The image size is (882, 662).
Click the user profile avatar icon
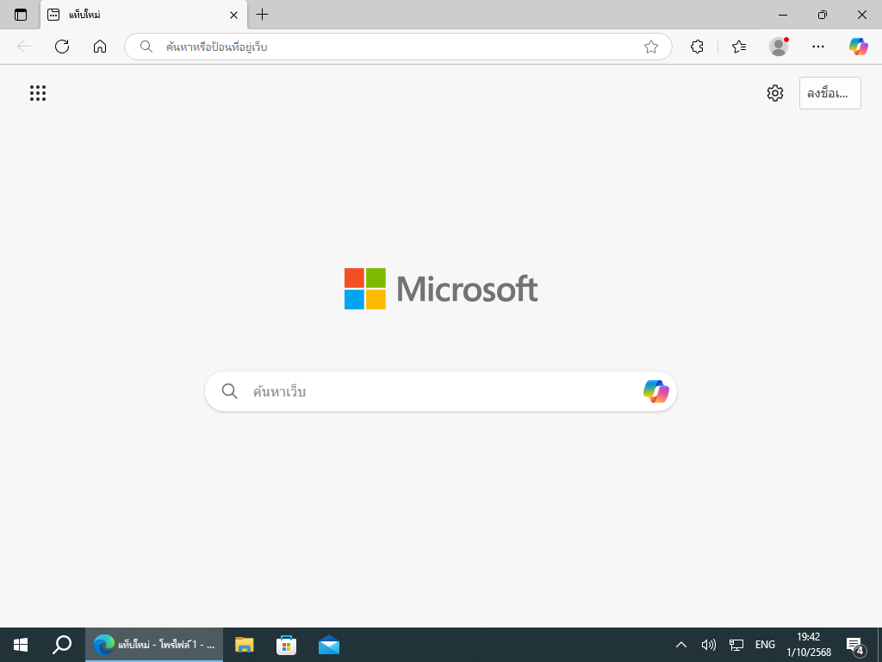coord(779,47)
